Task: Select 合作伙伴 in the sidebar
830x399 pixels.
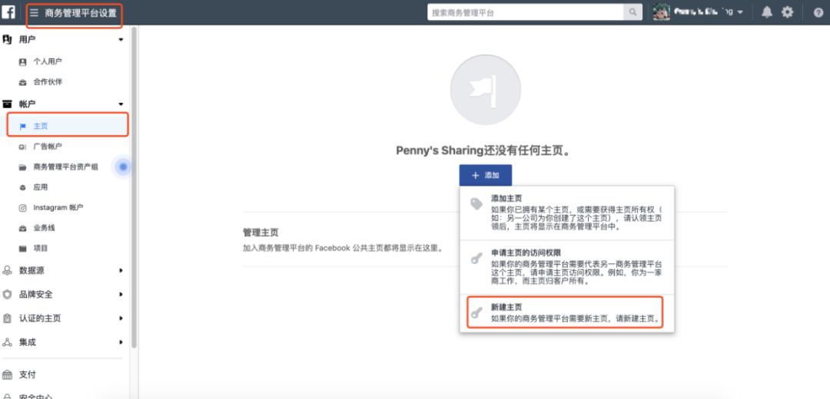Action: pos(48,82)
